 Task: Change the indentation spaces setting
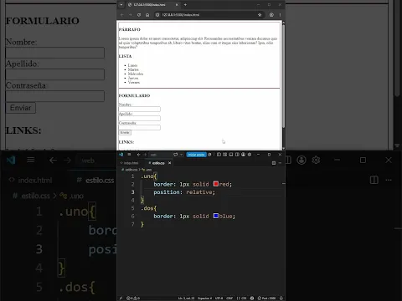[204, 298]
